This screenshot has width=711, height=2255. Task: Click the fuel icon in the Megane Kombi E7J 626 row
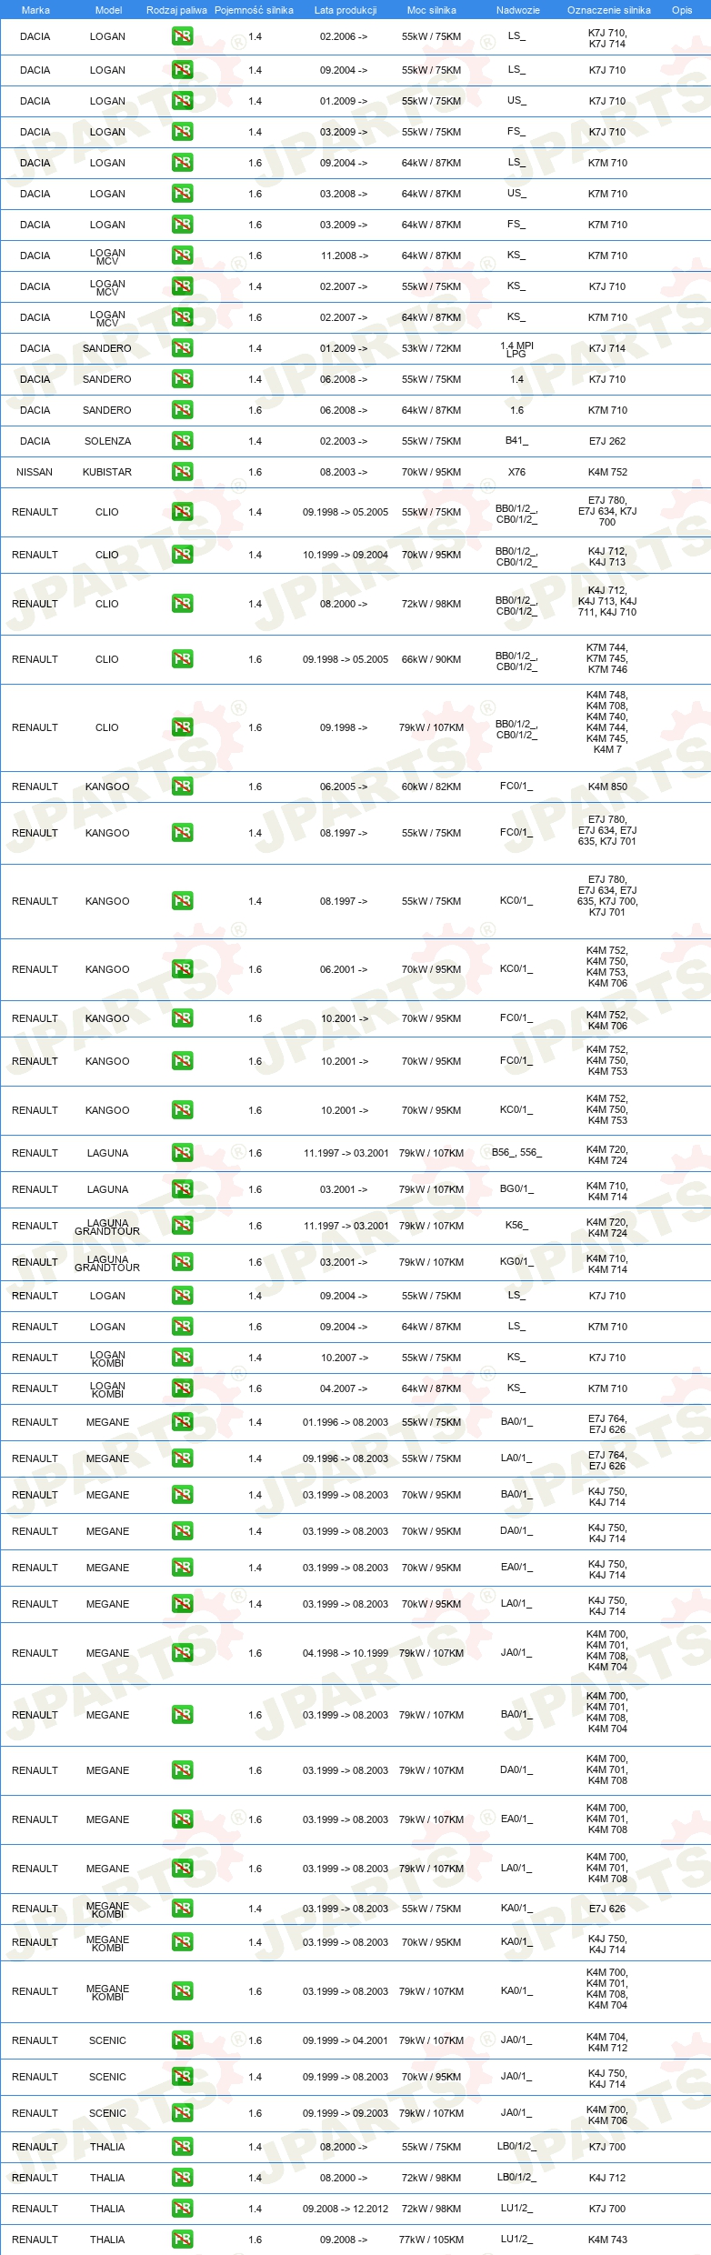[x=182, y=1908]
